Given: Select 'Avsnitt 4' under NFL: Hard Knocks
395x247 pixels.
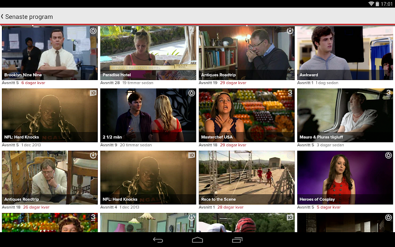Looking at the screenshot, I should [109, 207].
